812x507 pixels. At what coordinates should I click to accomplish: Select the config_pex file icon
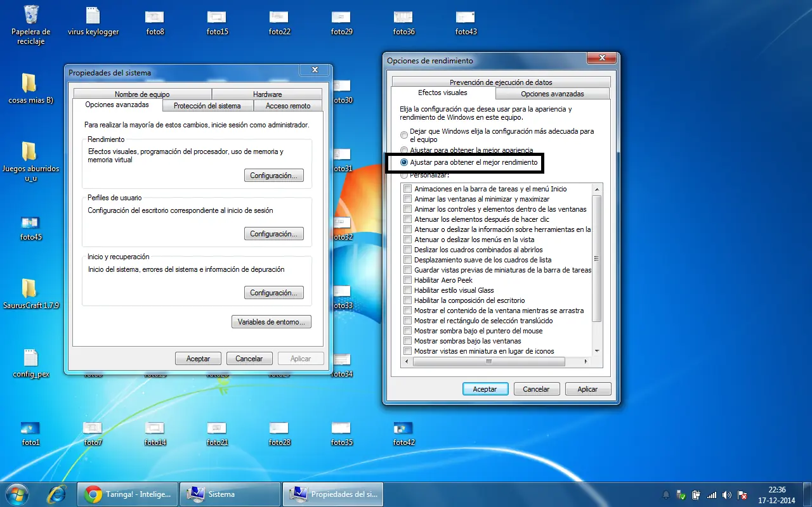[30, 363]
